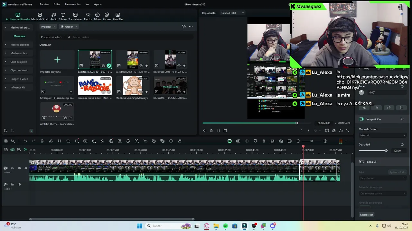The height and width of the screenshot is (231, 412).
Task: Select the Treasure Trove Cove thumbnail
Action: pyautogui.click(x=95, y=86)
